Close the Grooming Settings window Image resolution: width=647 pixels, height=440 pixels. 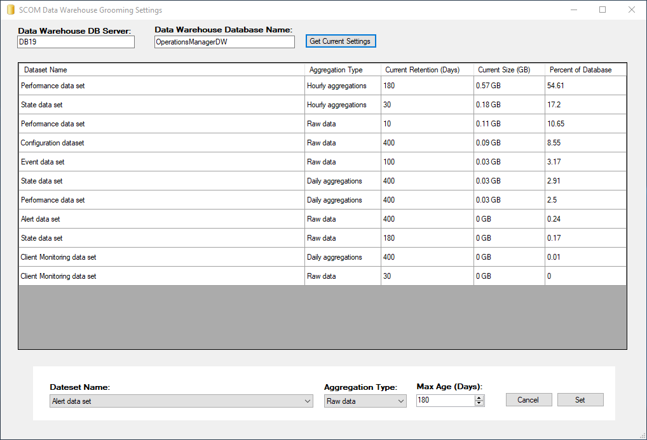coord(632,10)
